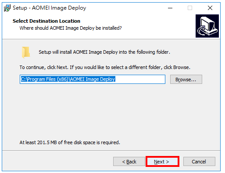
Task: Cancel the AOMEI Image Deploy installation
Action: [199, 162]
